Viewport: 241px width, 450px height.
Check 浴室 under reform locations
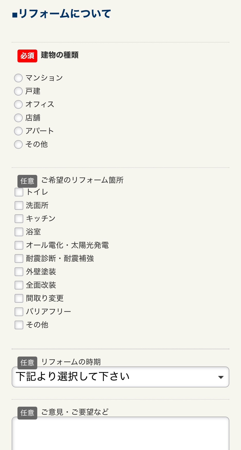[19, 232]
